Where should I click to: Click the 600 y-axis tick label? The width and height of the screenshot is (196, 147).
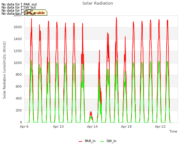click(19, 86)
